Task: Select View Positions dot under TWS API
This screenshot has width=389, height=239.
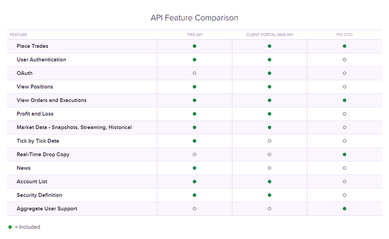Action: tap(195, 87)
